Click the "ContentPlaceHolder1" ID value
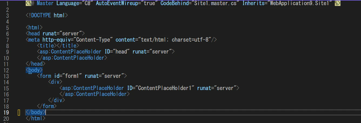 click(x=165, y=88)
